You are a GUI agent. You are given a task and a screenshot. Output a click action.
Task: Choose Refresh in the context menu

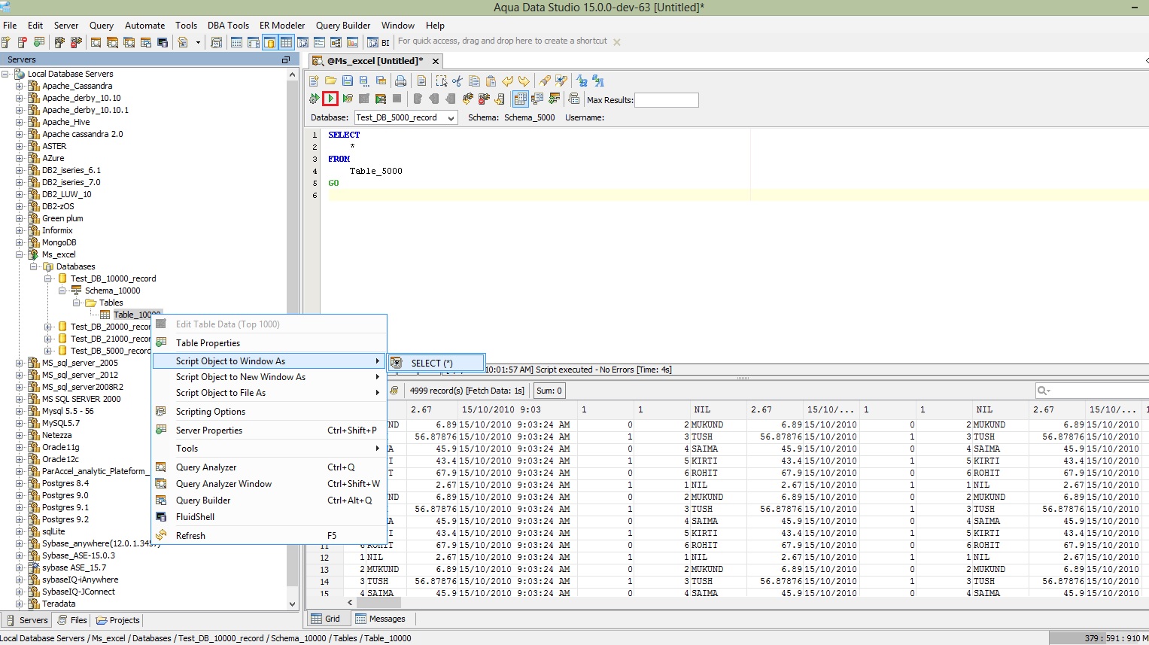[269, 536]
